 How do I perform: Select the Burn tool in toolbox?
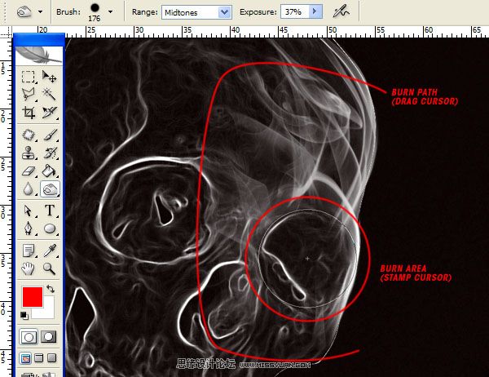pos(50,189)
